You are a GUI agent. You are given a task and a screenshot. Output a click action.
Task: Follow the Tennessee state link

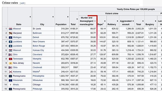[18, 59]
